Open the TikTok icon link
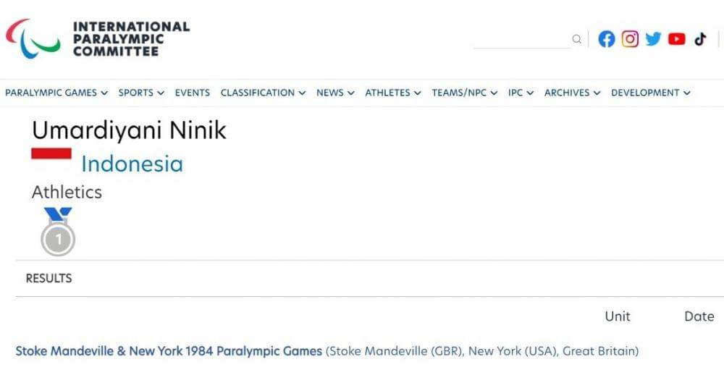The height and width of the screenshot is (375, 724). click(700, 39)
